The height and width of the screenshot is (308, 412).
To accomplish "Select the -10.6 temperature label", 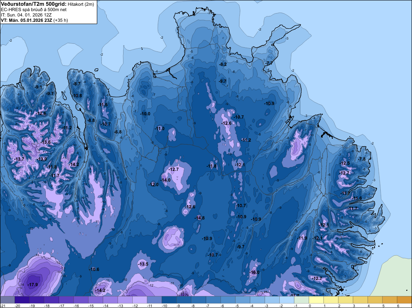I will tap(94, 269).
